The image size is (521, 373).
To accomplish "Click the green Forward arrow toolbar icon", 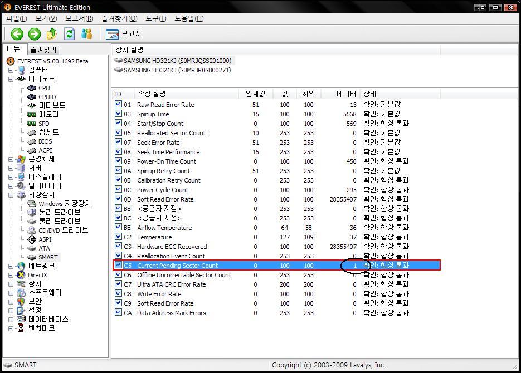I will [34, 34].
